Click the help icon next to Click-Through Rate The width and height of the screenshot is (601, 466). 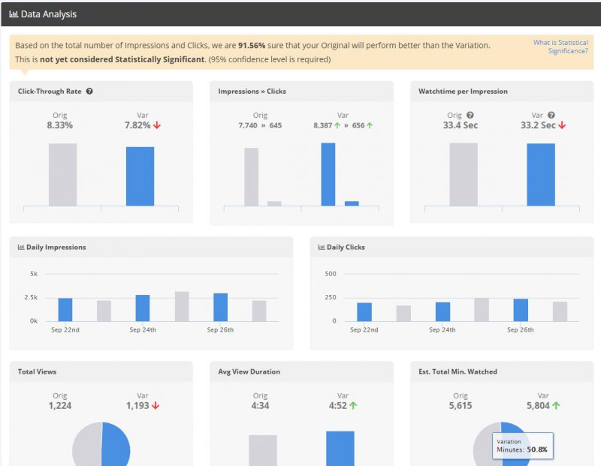coord(89,92)
